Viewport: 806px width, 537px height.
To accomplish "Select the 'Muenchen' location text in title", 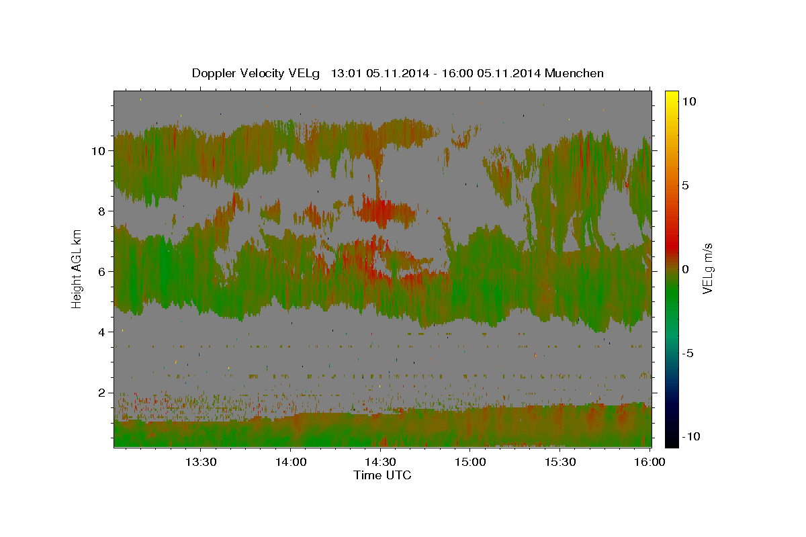I will click(x=575, y=73).
